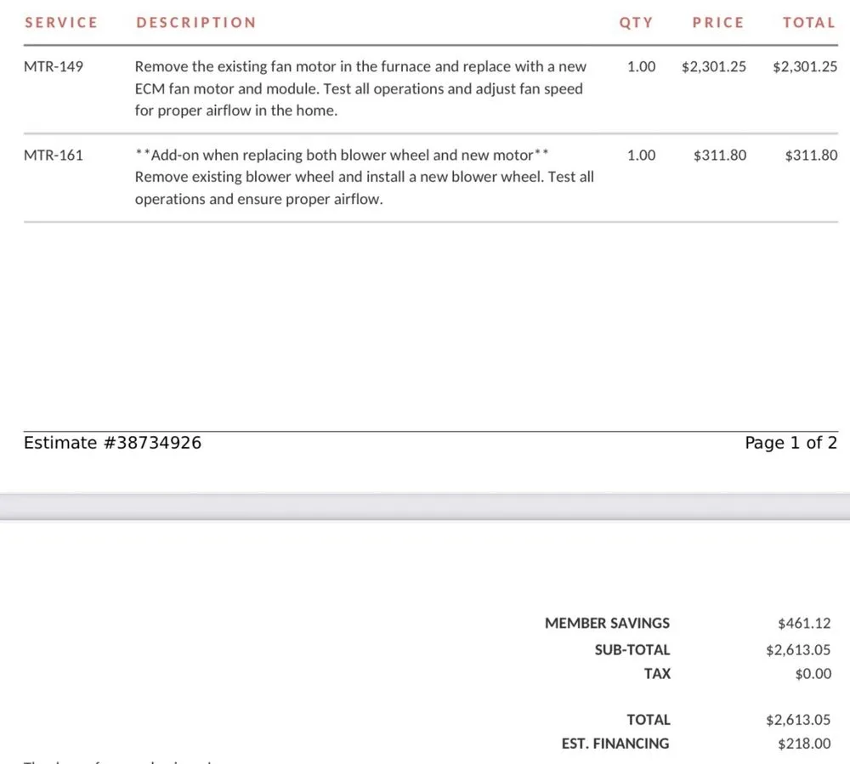
Task: Click the ECM fan motor description text
Action: click(x=360, y=88)
